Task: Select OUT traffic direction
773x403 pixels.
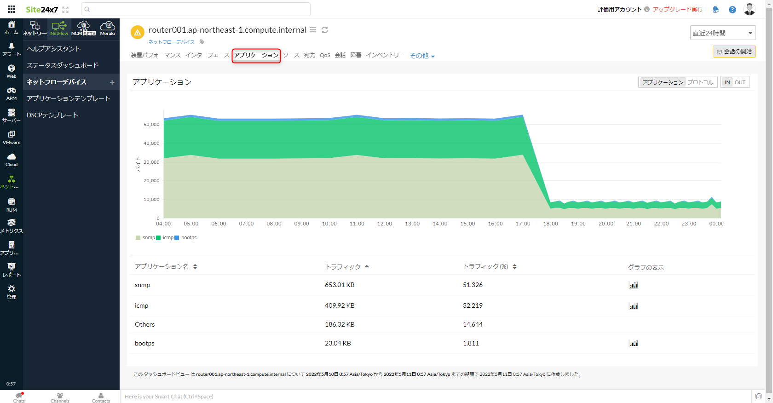Action: [740, 82]
